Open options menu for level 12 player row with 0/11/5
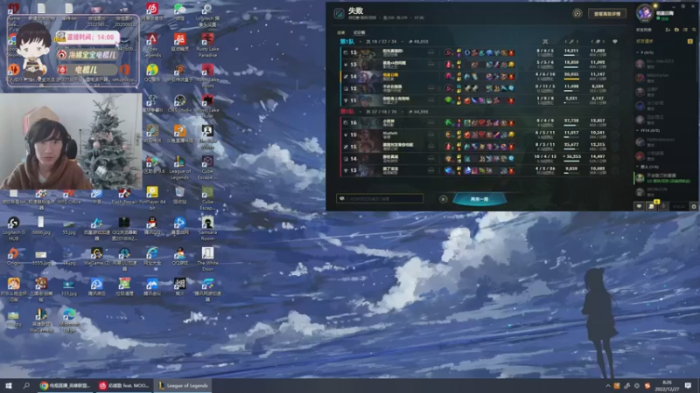The width and height of the screenshot is (700, 393). coord(430,88)
